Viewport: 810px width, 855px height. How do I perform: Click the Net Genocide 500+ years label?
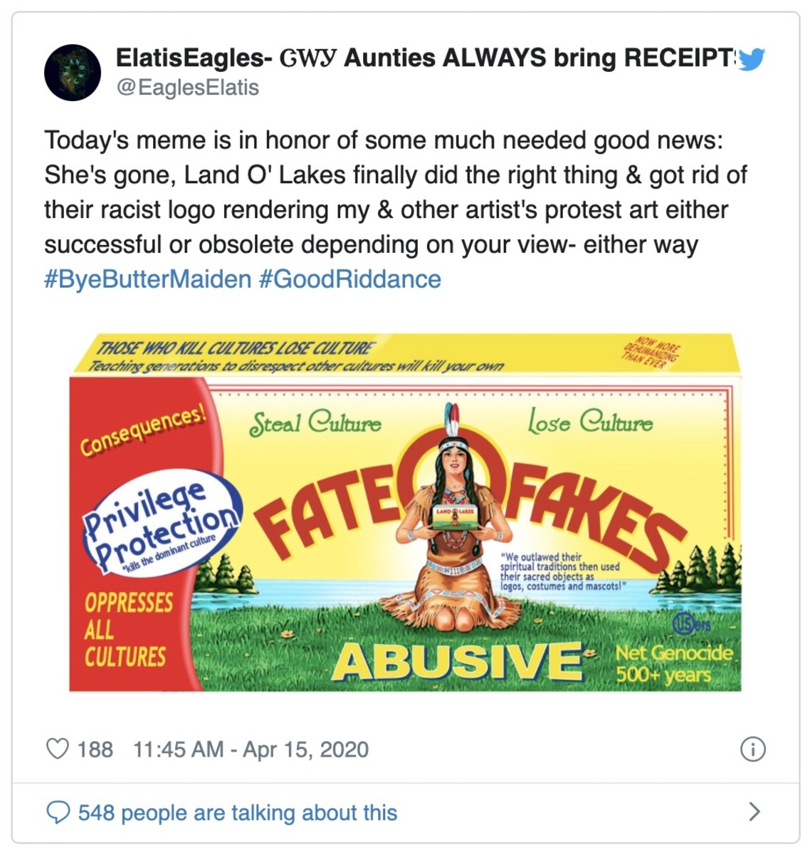click(673, 664)
